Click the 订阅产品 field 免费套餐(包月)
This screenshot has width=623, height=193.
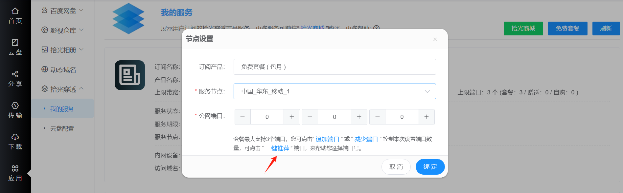[x=335, y=67]
